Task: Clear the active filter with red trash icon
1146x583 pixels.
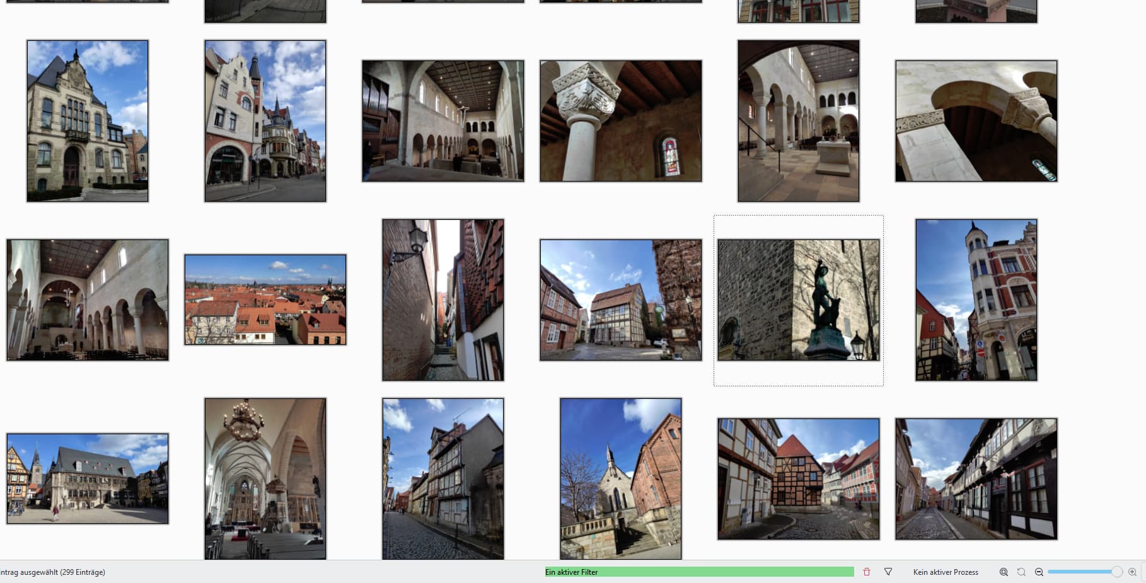Action: click(867, 572)
